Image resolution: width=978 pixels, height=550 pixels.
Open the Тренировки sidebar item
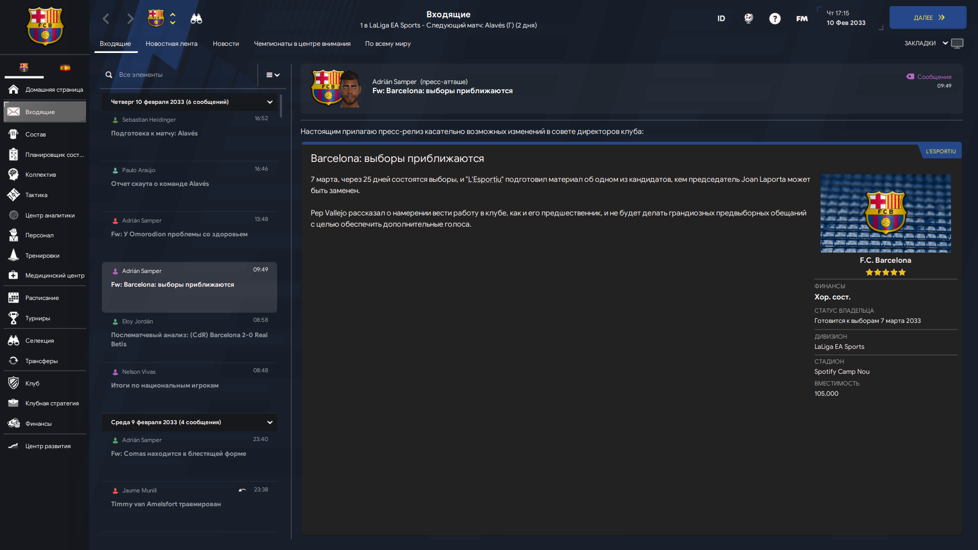pyautogui.click(x=45, y=256)
